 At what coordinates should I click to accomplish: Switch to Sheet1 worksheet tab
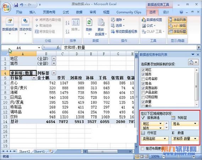point(39,151)
